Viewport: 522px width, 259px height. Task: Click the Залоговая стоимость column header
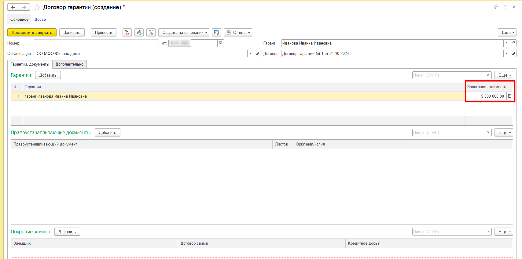(x=489, y=87)
